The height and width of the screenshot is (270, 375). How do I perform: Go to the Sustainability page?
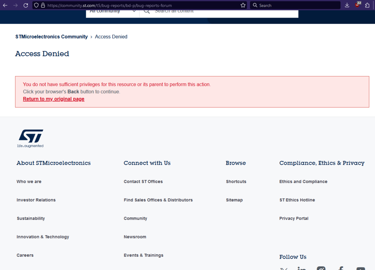point(31,218)
